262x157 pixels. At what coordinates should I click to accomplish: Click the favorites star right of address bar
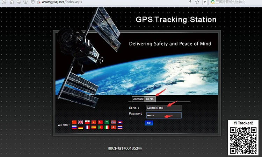[x=197, y=2]
